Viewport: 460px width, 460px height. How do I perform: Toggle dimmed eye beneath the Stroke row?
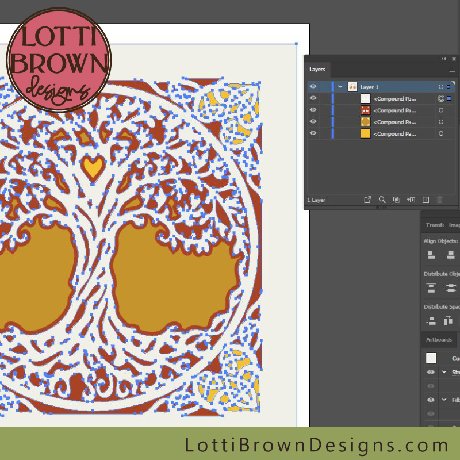[x=431, y=386]
